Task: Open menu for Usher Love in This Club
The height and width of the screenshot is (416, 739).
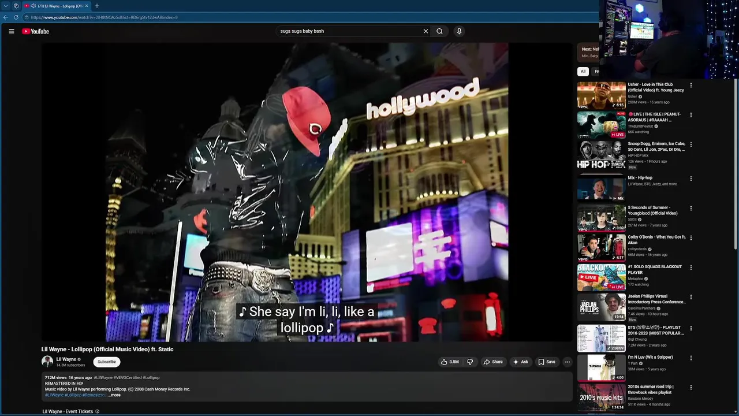Action: [x=691, y=86]
